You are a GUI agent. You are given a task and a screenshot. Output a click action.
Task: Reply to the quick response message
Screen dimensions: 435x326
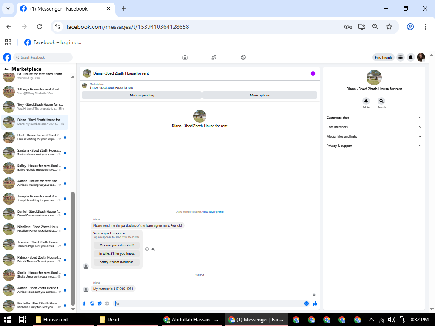tap(153, 249)
